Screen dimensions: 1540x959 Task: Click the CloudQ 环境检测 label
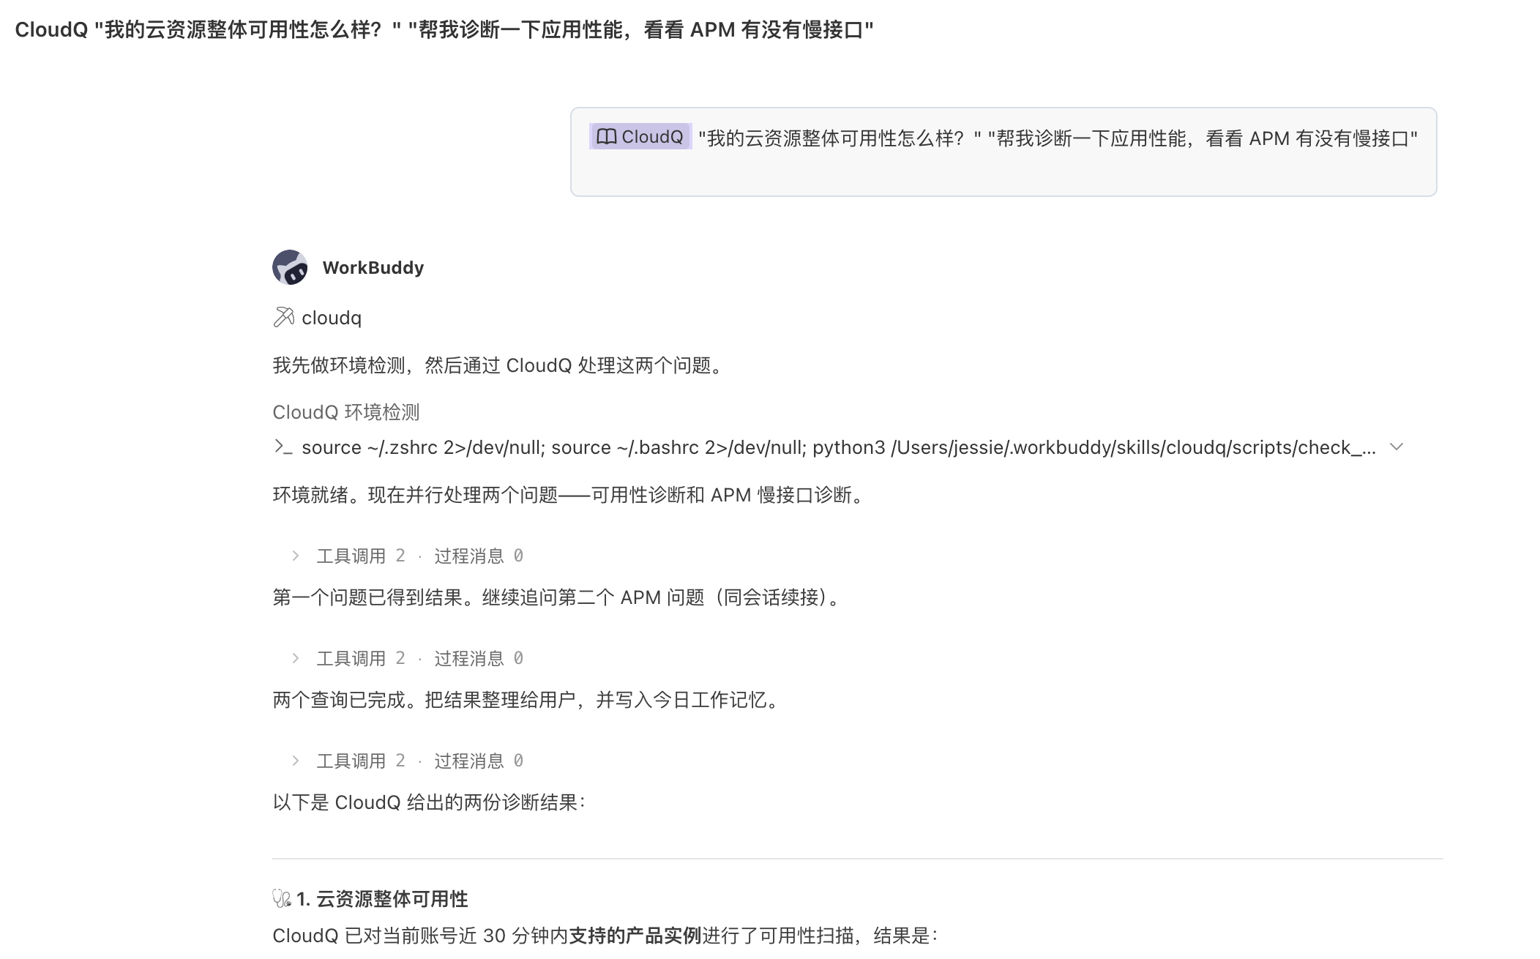pos(346,412)
